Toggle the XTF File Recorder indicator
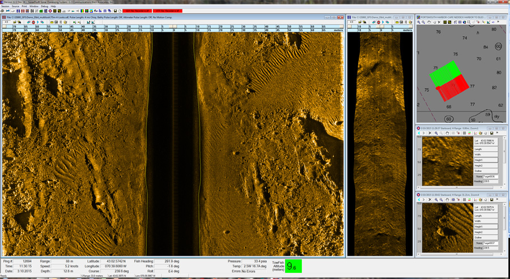Screen dimensions: 510x279 point(168,11)
